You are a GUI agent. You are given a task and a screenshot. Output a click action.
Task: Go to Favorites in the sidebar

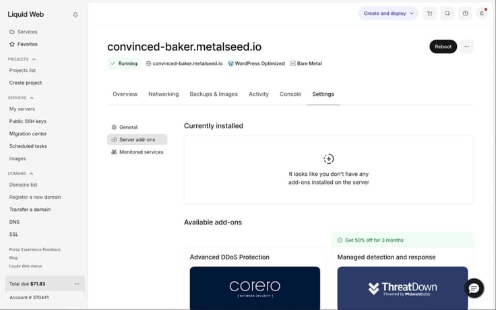27,44
